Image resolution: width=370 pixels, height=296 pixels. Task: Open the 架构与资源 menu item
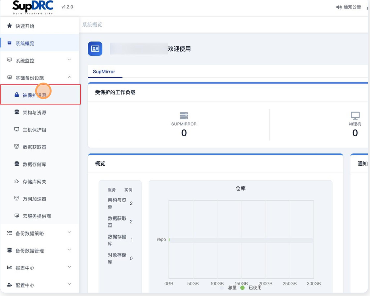pos(40,112)
